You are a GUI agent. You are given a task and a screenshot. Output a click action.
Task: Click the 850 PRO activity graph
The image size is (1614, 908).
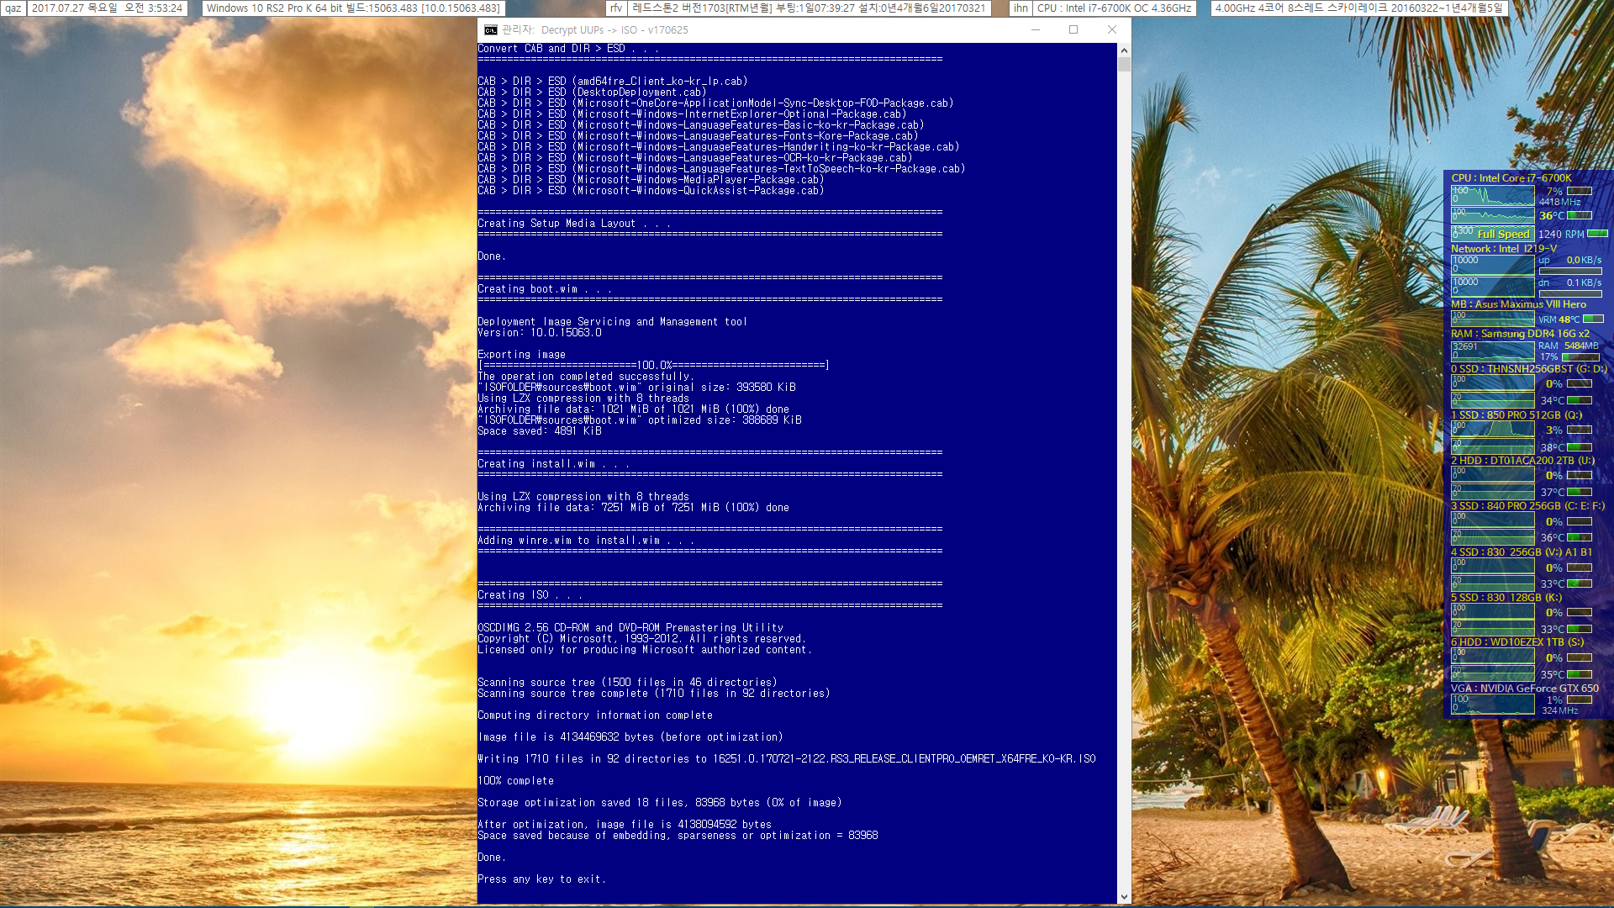[1492, 429]
